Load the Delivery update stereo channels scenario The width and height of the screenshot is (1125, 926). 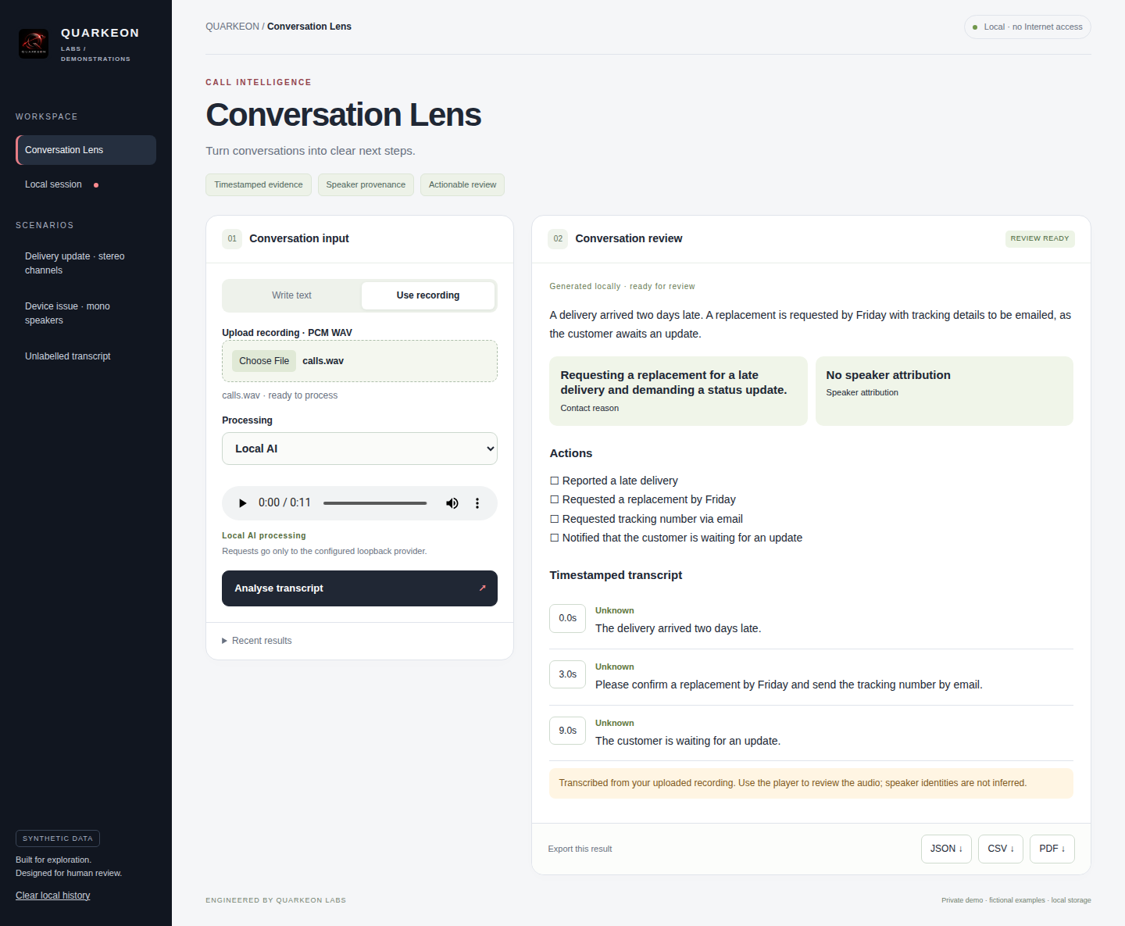point(86,263)
